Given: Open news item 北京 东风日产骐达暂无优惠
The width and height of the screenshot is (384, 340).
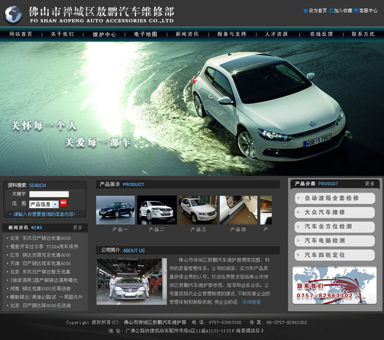Looking at the screenshot, I should (x=40, y=272).
